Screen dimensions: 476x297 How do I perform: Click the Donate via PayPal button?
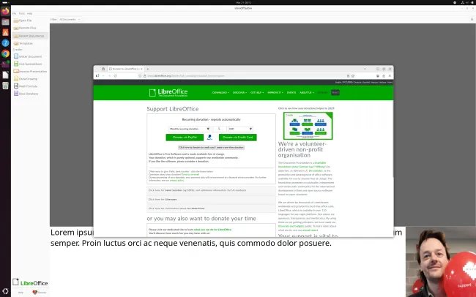(x=185, y=138)
